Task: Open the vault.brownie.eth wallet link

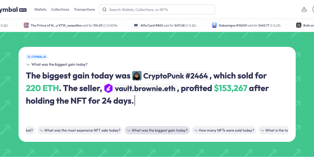Action: (145, 89)
